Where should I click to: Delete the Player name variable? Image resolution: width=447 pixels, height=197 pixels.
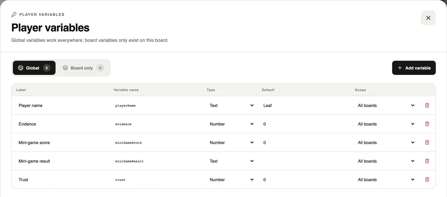[427, 105]
